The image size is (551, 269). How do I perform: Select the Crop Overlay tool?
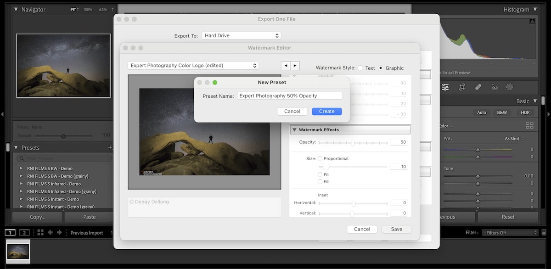point(462,87)
